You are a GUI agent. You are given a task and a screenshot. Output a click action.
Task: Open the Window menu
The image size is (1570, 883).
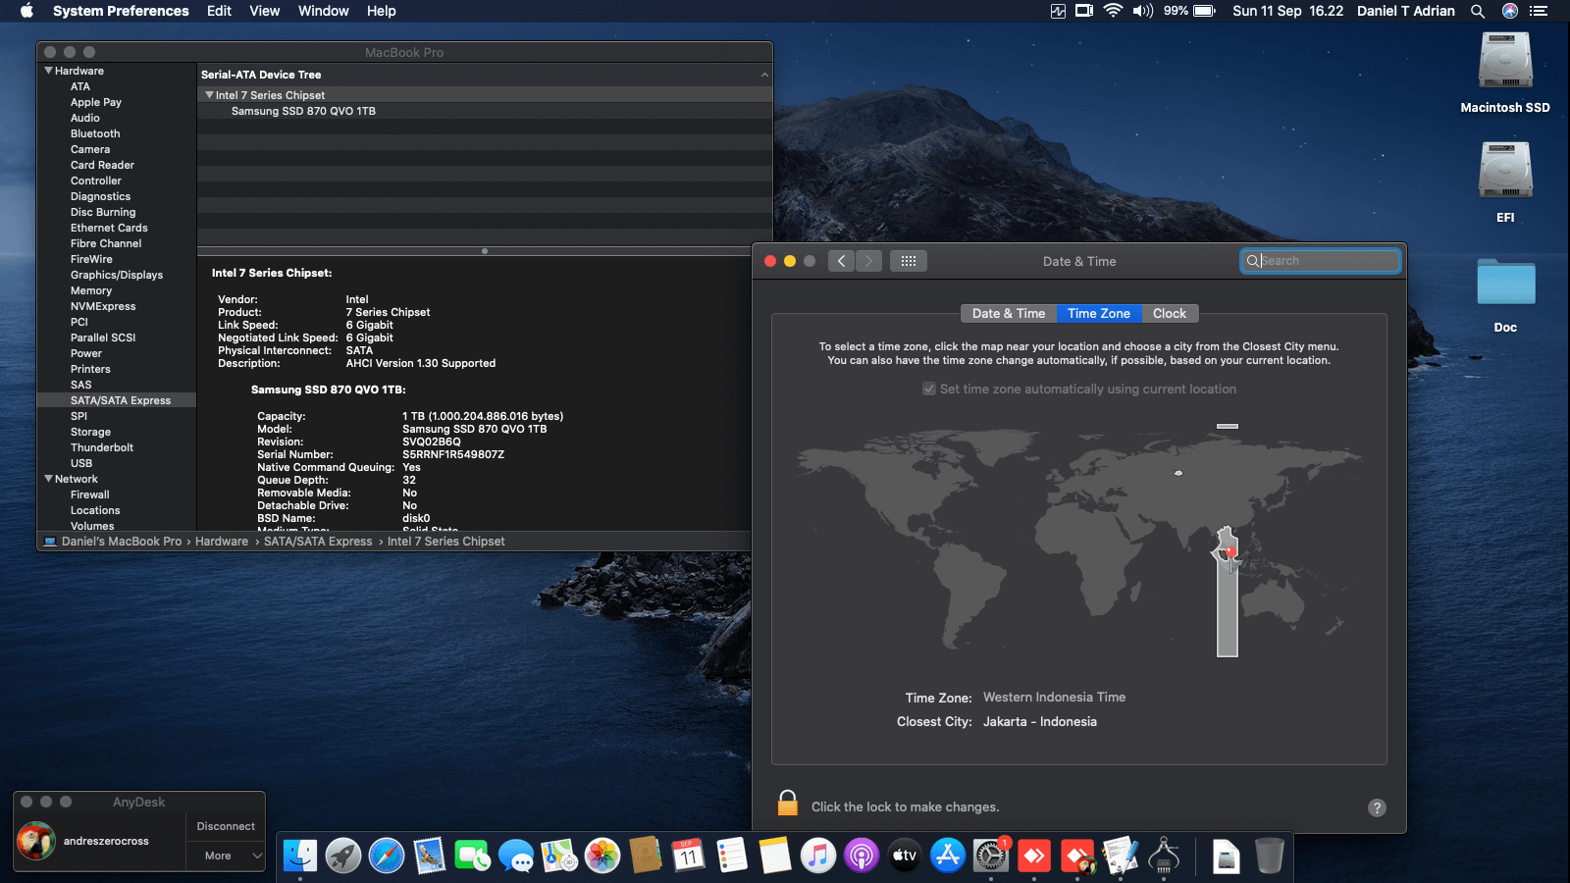[323, 11]
